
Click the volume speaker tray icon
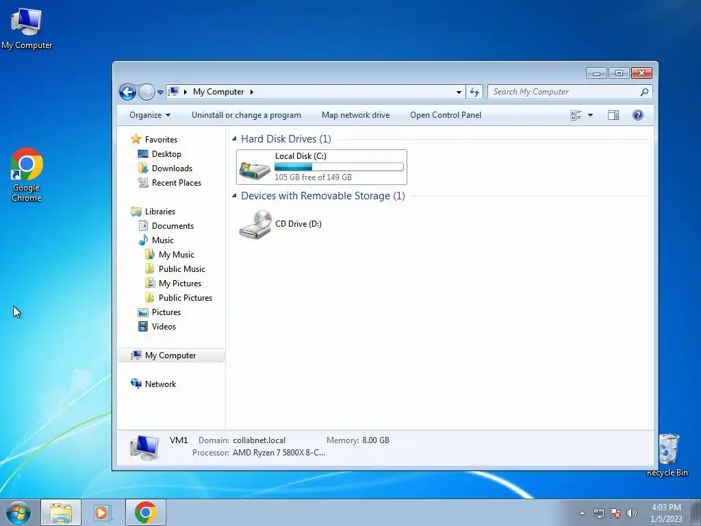[632, 513]
